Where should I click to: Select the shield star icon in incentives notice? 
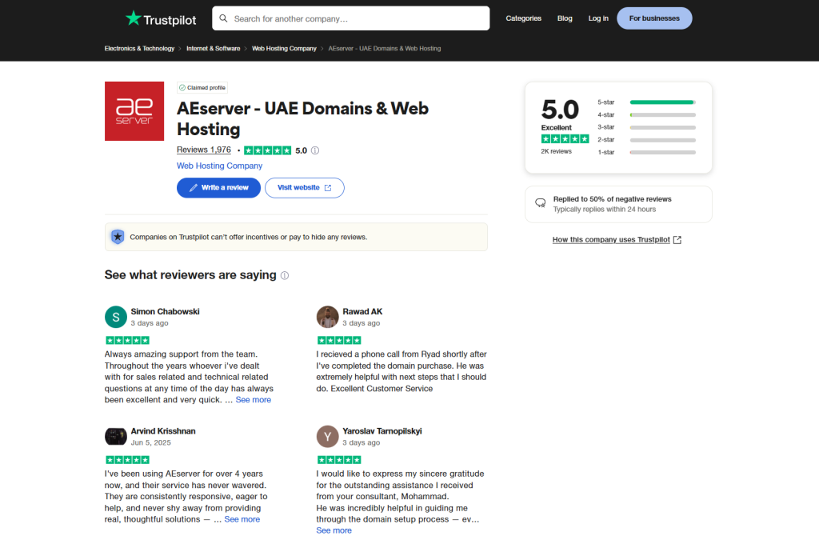click(x=118, y=237)
